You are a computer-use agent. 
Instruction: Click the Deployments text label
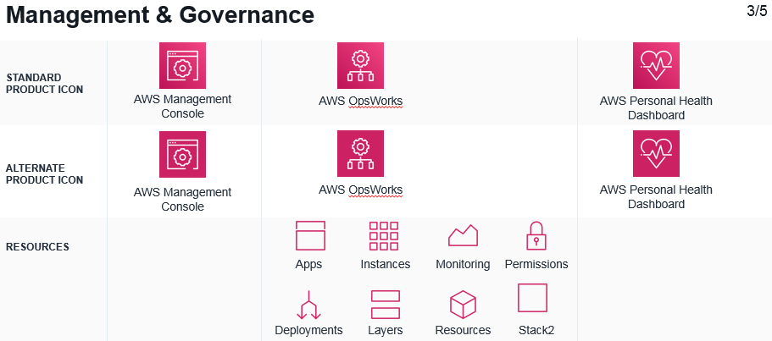308,330
